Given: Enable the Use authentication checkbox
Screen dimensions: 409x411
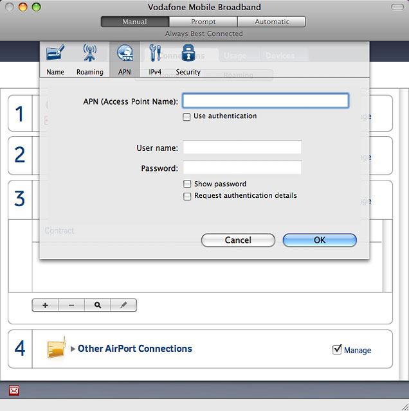Looking at the screenshot, I should 187,117.
